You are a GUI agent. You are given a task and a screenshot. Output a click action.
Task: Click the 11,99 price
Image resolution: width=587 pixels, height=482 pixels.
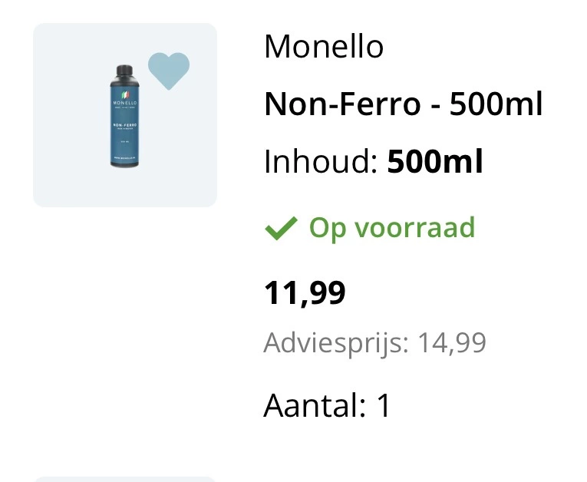click(x=305, y=292)
